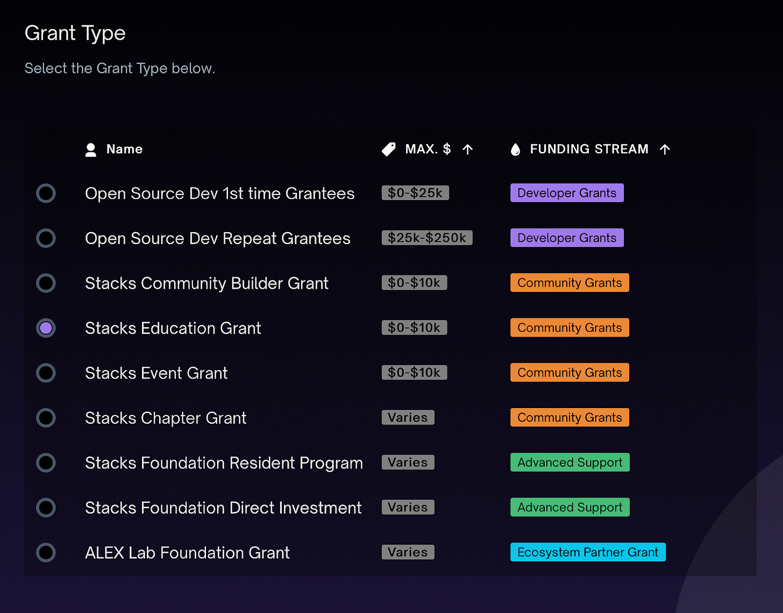Click the selected Stacks Education Grant radio button
The image size is (783, 613).
(46, 328)
